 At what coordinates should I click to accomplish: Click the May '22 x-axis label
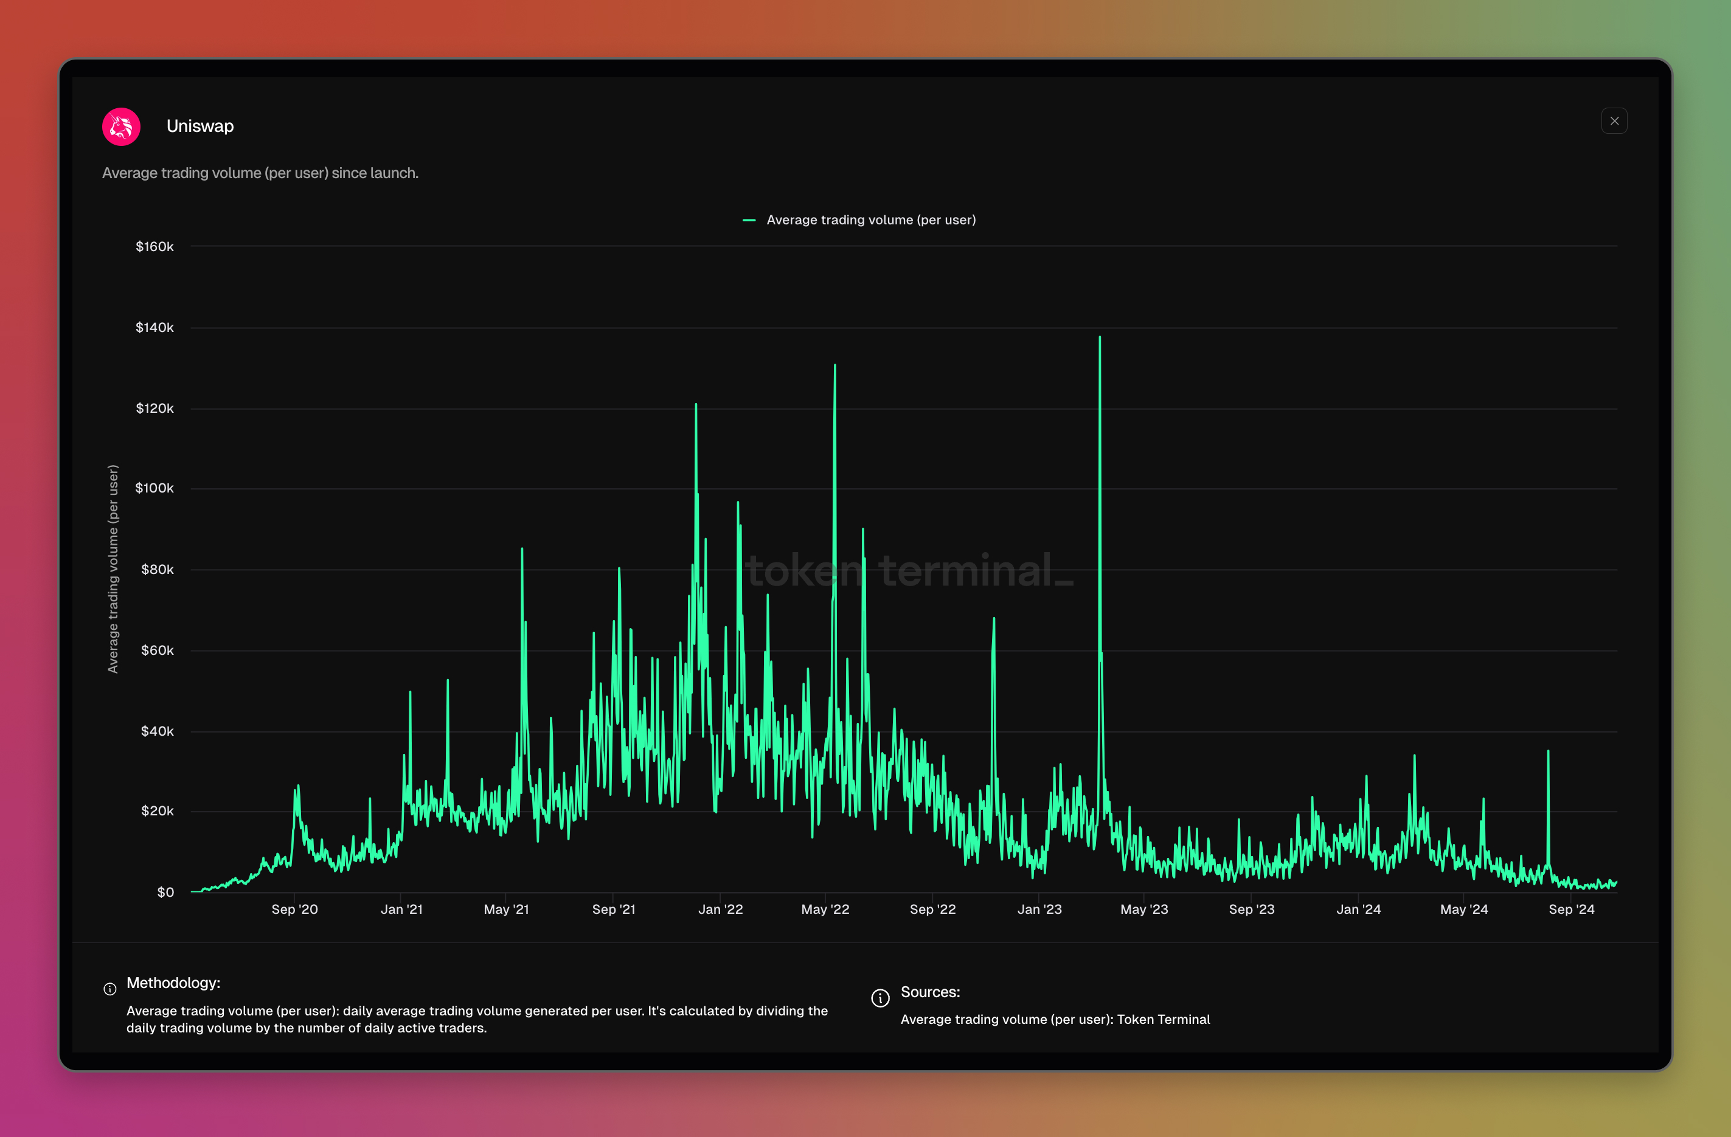pos(825,909)
